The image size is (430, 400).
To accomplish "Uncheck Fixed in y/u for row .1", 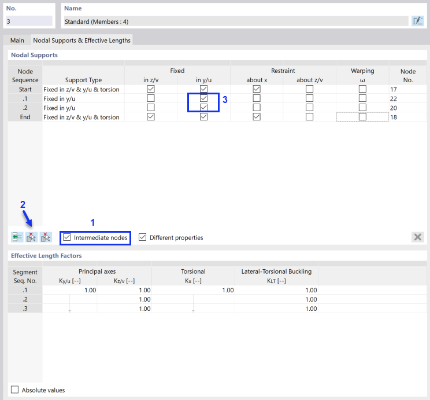I will pos(203,98).
